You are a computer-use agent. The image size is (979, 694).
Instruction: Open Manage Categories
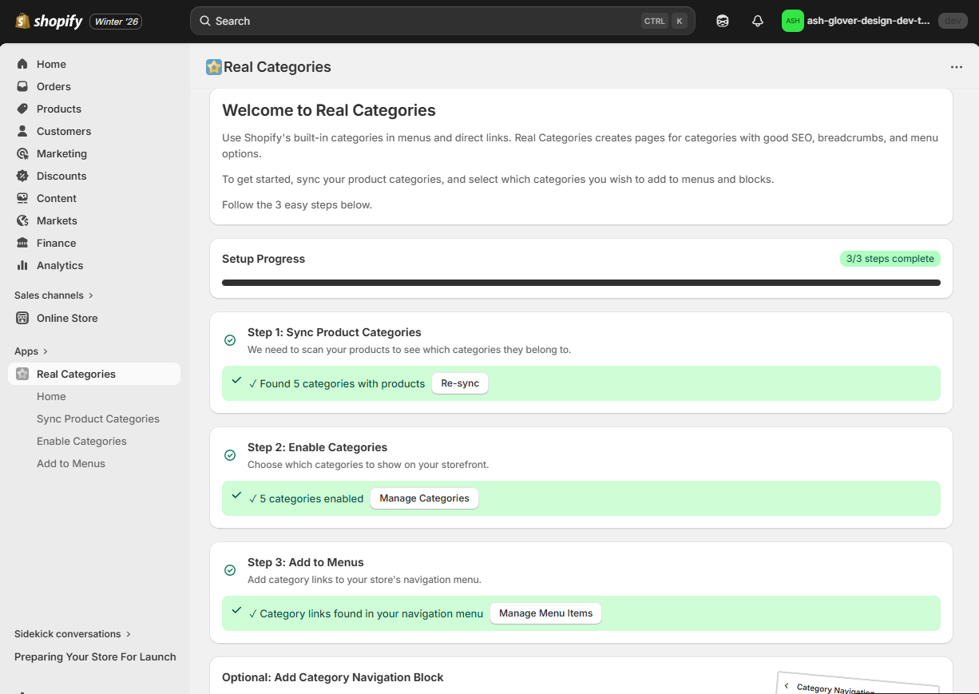tap(424, 498)
